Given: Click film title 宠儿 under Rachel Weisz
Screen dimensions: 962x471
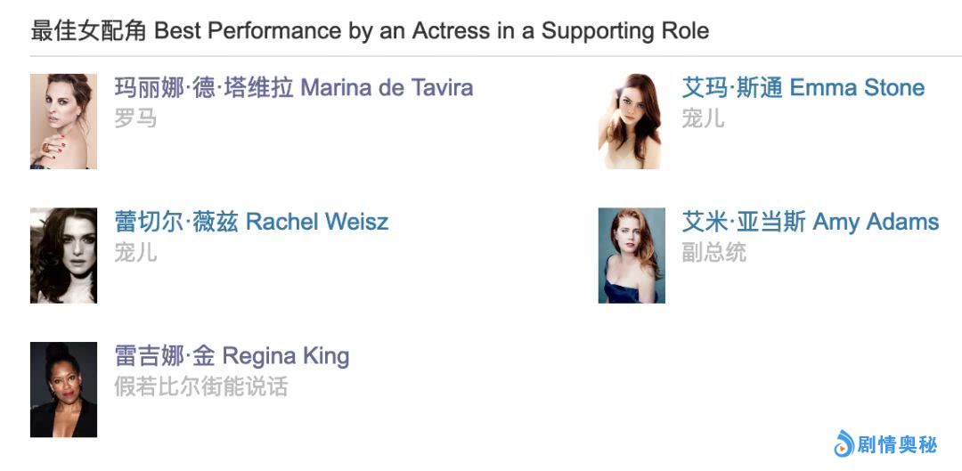Looking at the screenshot, I should pos(135,253).
